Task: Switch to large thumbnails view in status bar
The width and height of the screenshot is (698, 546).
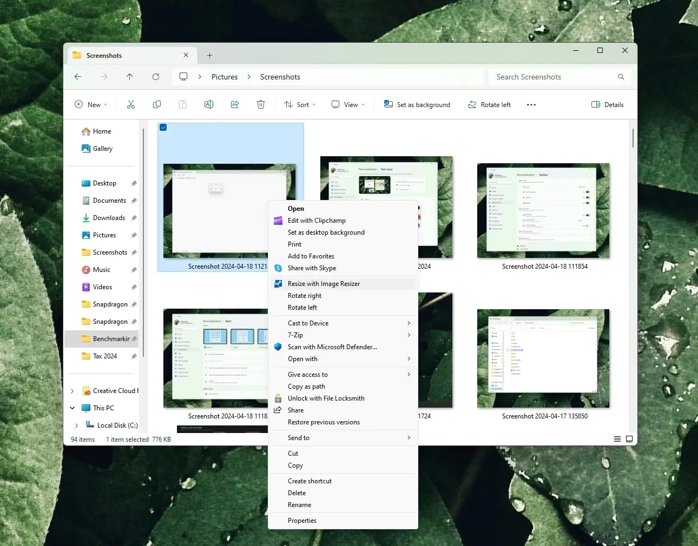Action: click(629, 439)
